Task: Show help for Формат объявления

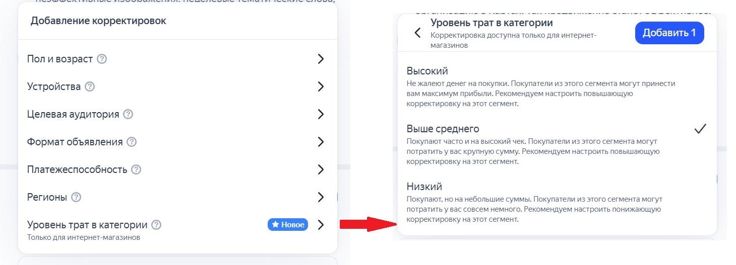Action: 132,142
